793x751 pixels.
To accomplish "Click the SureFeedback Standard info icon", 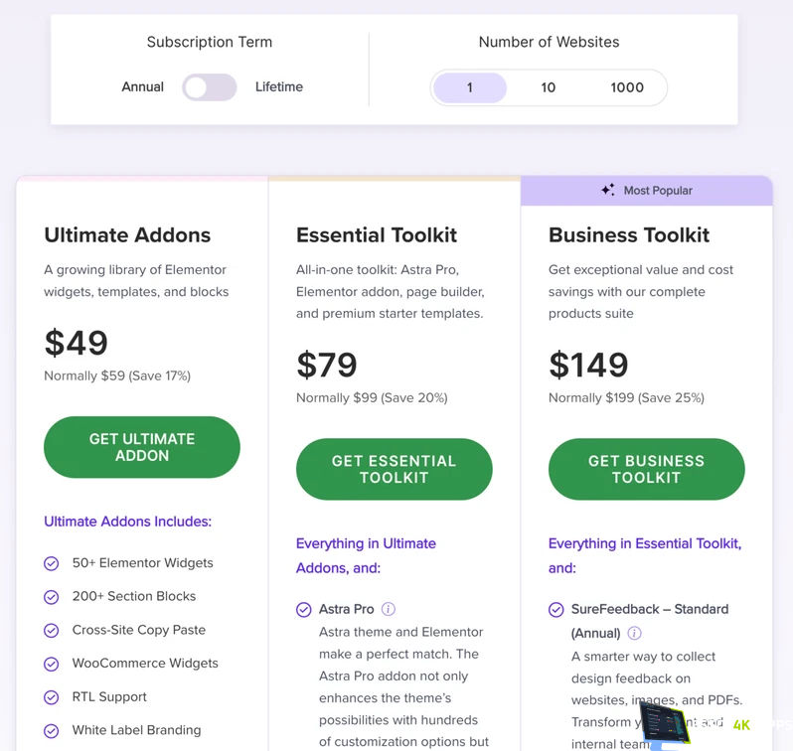I will [x=634, y=633].
